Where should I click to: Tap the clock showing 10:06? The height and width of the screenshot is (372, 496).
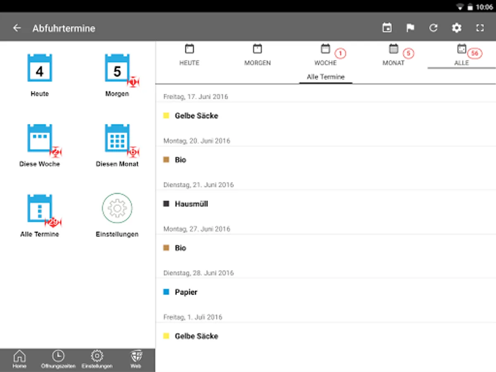pyautogui.click(x=484, y=7)
